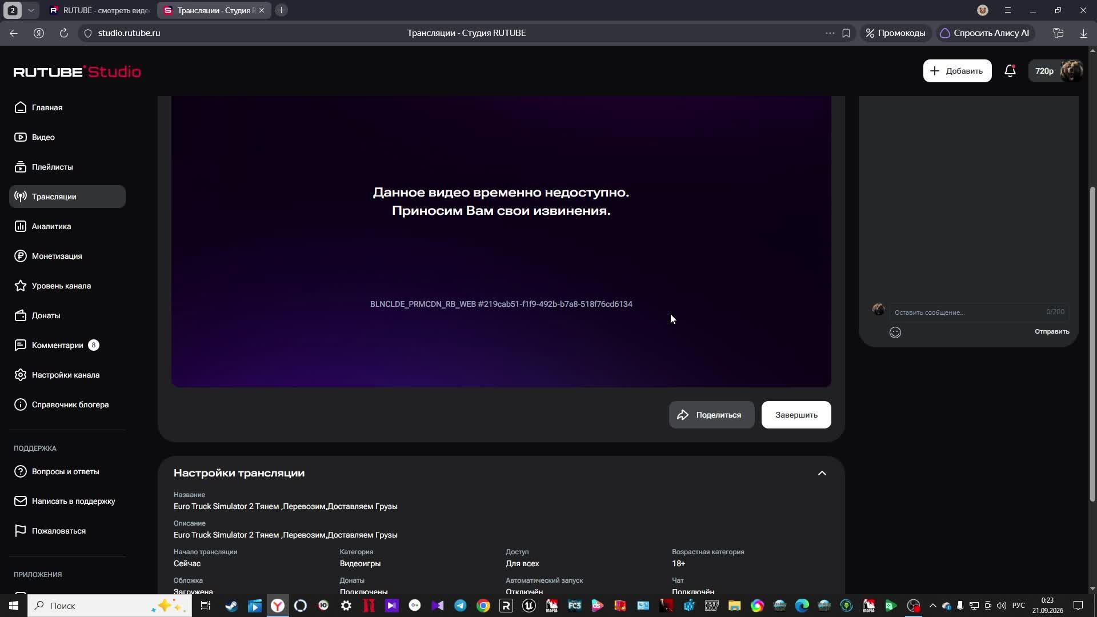This screenshot has height=617, width=1097.
Task: Open the Yandex account icon beside back button
Action: (39, 33)
